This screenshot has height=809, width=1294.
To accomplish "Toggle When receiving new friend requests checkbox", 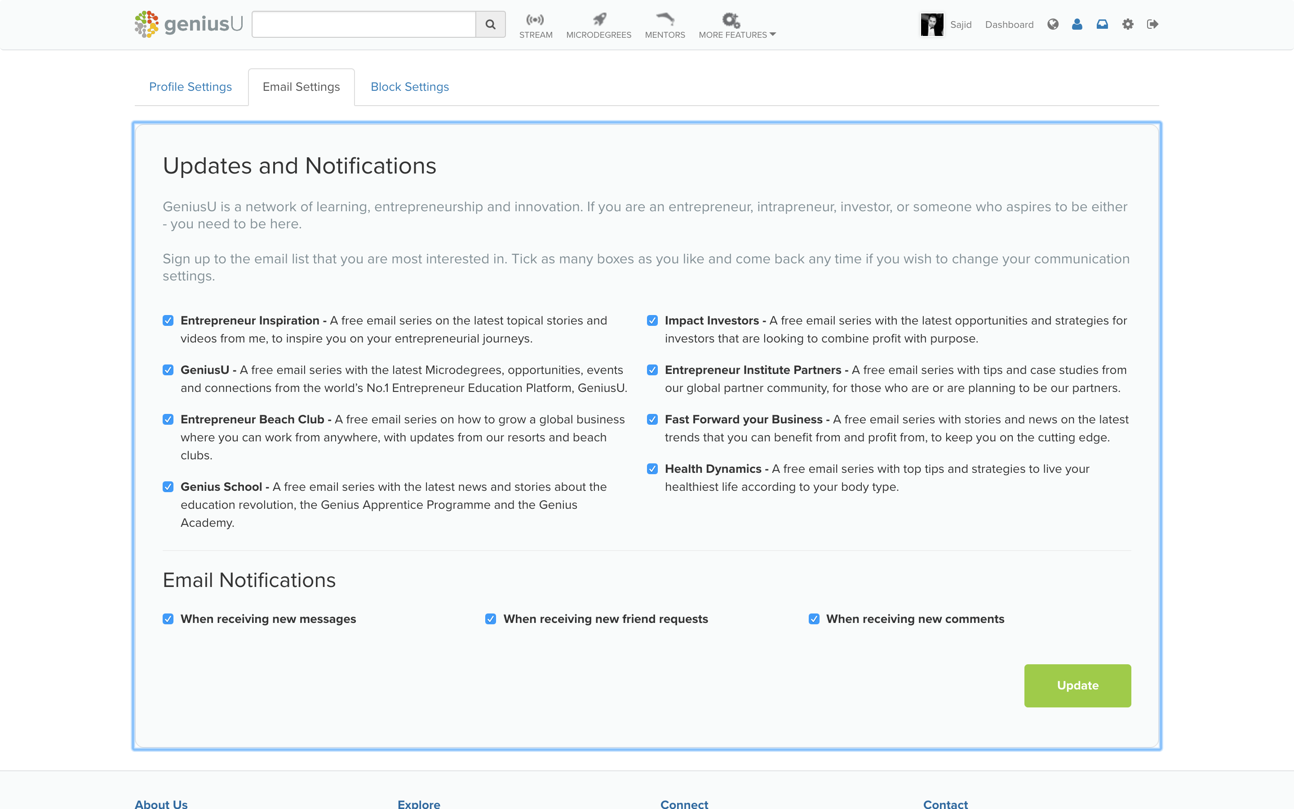I will click(x=491, y=618).
